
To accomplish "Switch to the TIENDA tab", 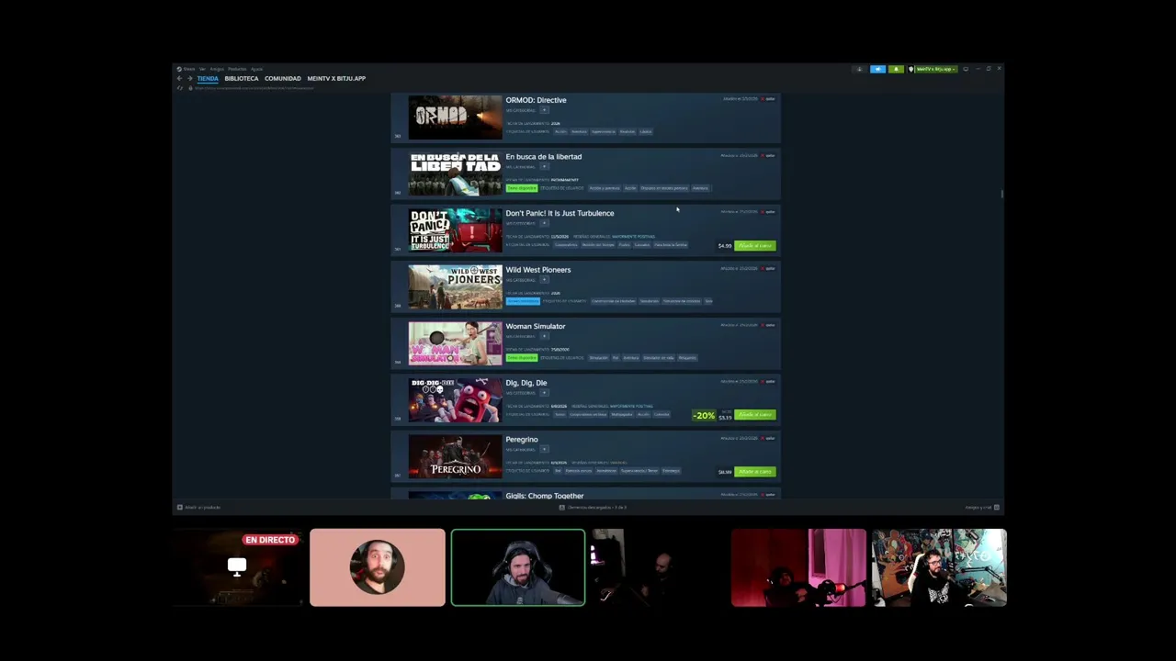I will (x=208, y=79).
